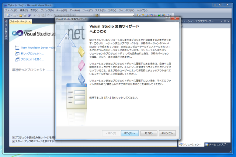Click the Copy toolbar icon
This screenshot has width=236, height=157.
click(39, 15)
